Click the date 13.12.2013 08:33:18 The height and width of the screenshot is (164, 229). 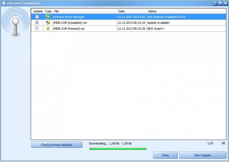pyautogui.click(x=131, y=29)
